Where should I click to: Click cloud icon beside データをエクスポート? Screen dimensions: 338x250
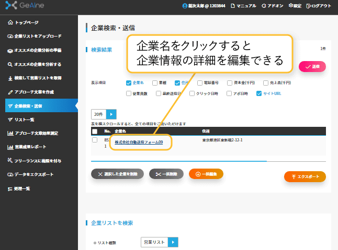pyautogui.click(x=10, y=174)
